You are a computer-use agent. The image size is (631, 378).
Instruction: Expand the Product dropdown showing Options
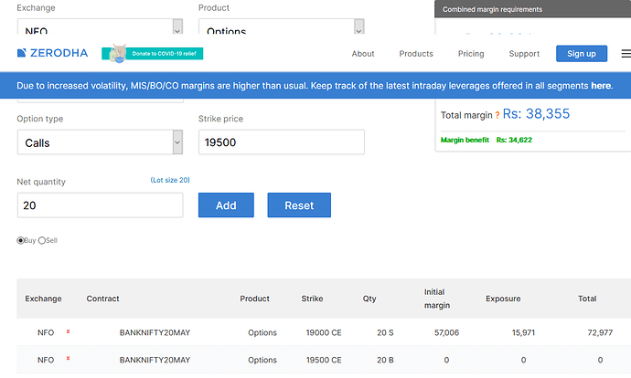coord(282,26)
